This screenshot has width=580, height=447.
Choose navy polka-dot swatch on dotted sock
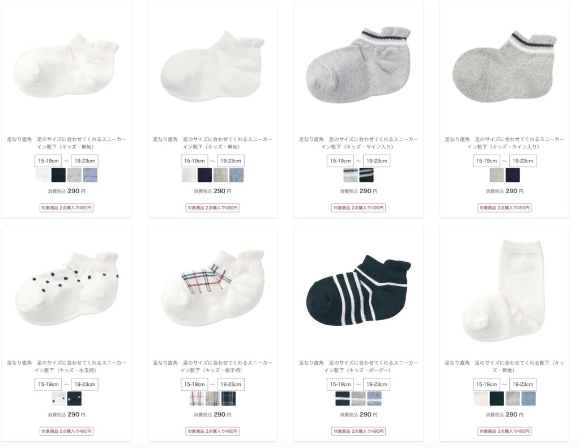pos(74,398)
